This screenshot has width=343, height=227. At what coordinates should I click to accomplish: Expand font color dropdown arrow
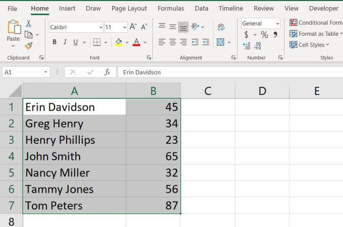click(145, 42)
